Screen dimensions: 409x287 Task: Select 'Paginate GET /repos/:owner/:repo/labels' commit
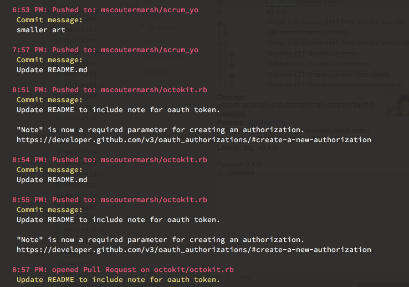pyautogui.click(x=328, y=74)
